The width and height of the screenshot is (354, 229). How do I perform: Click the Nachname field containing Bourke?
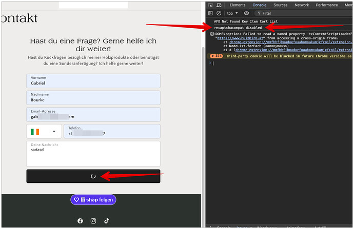tap(93, 98)
